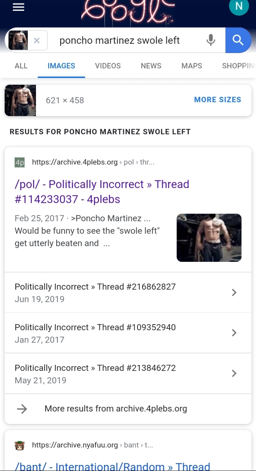This screenshot has width=256, height=471.
Task: Open the Maps tab
Action: (192, 66)
